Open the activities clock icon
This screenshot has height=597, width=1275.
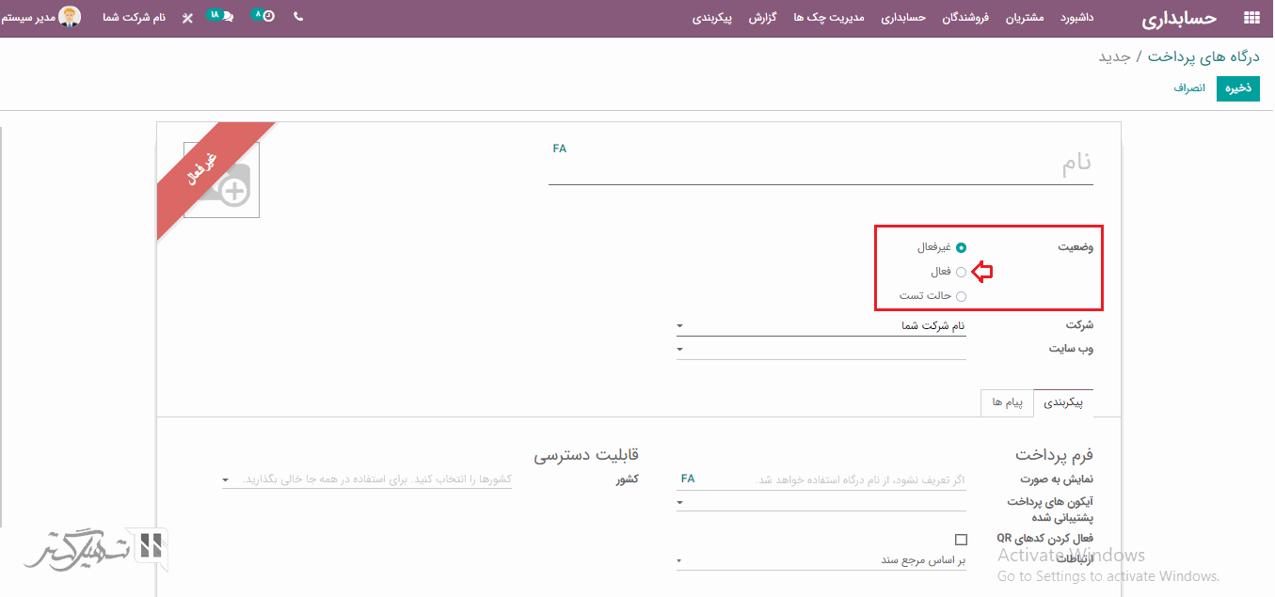pyautogui.click(x=268, y=17)
